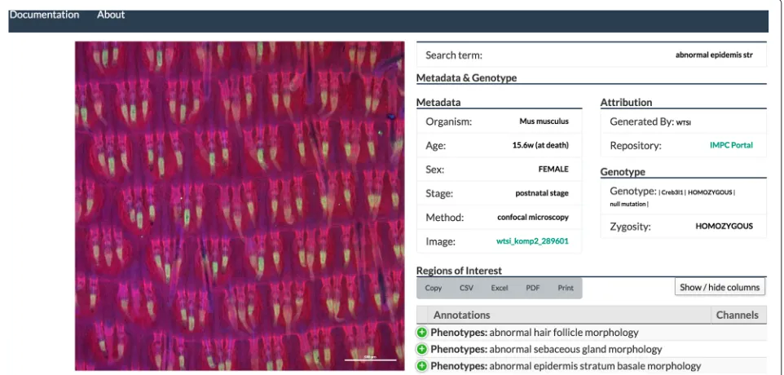Copy the regions of interest table

tap(434, 288)
